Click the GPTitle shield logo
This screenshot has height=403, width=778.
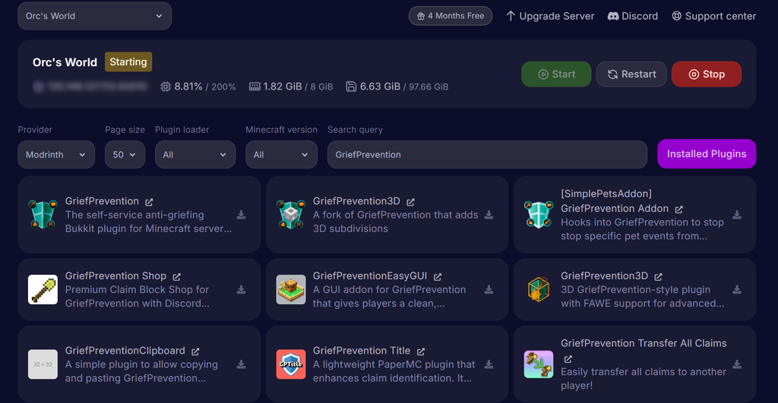point(291,364)
